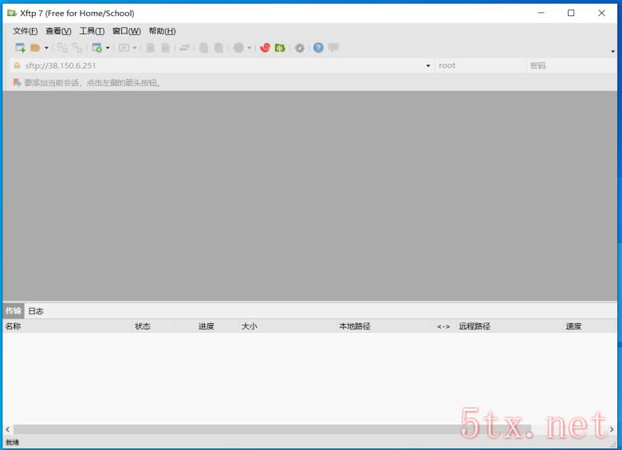Click the grayed terminal-window toolbar icon
The width and height of the screenshot is (622, 450).
pos(124,48)
